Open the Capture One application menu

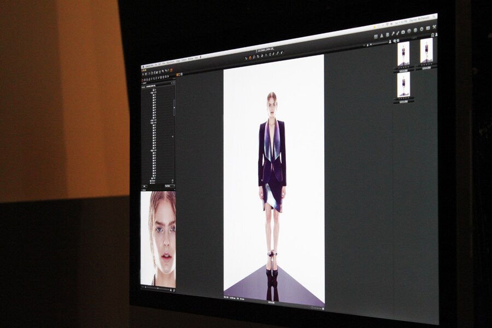[x=149, y=66]
